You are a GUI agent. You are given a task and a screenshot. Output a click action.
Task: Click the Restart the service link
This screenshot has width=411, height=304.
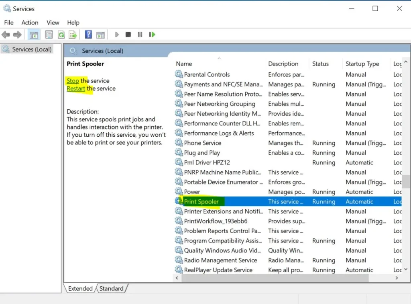[x=76, y=88]
